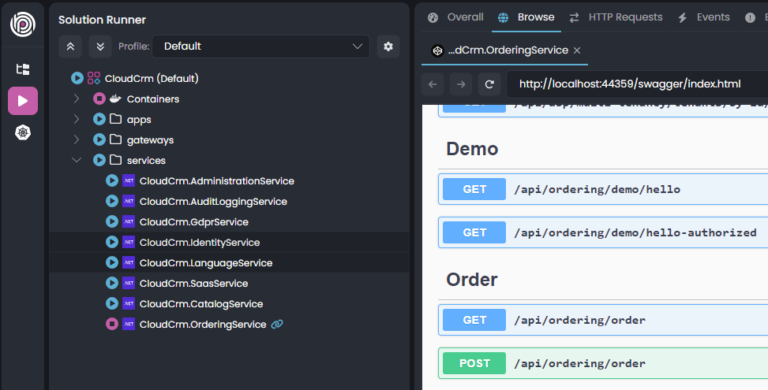Expand POST /api/ordering/order endpoint

(x=601, y=363)
